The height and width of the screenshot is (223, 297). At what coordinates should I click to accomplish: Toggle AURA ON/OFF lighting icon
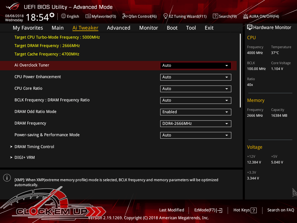pos(246,16)
